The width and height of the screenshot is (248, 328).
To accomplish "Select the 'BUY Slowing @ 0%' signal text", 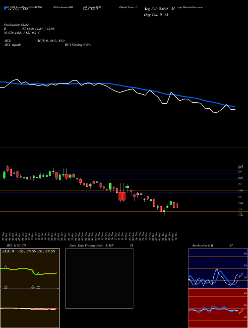I will [x=78, y=45].
